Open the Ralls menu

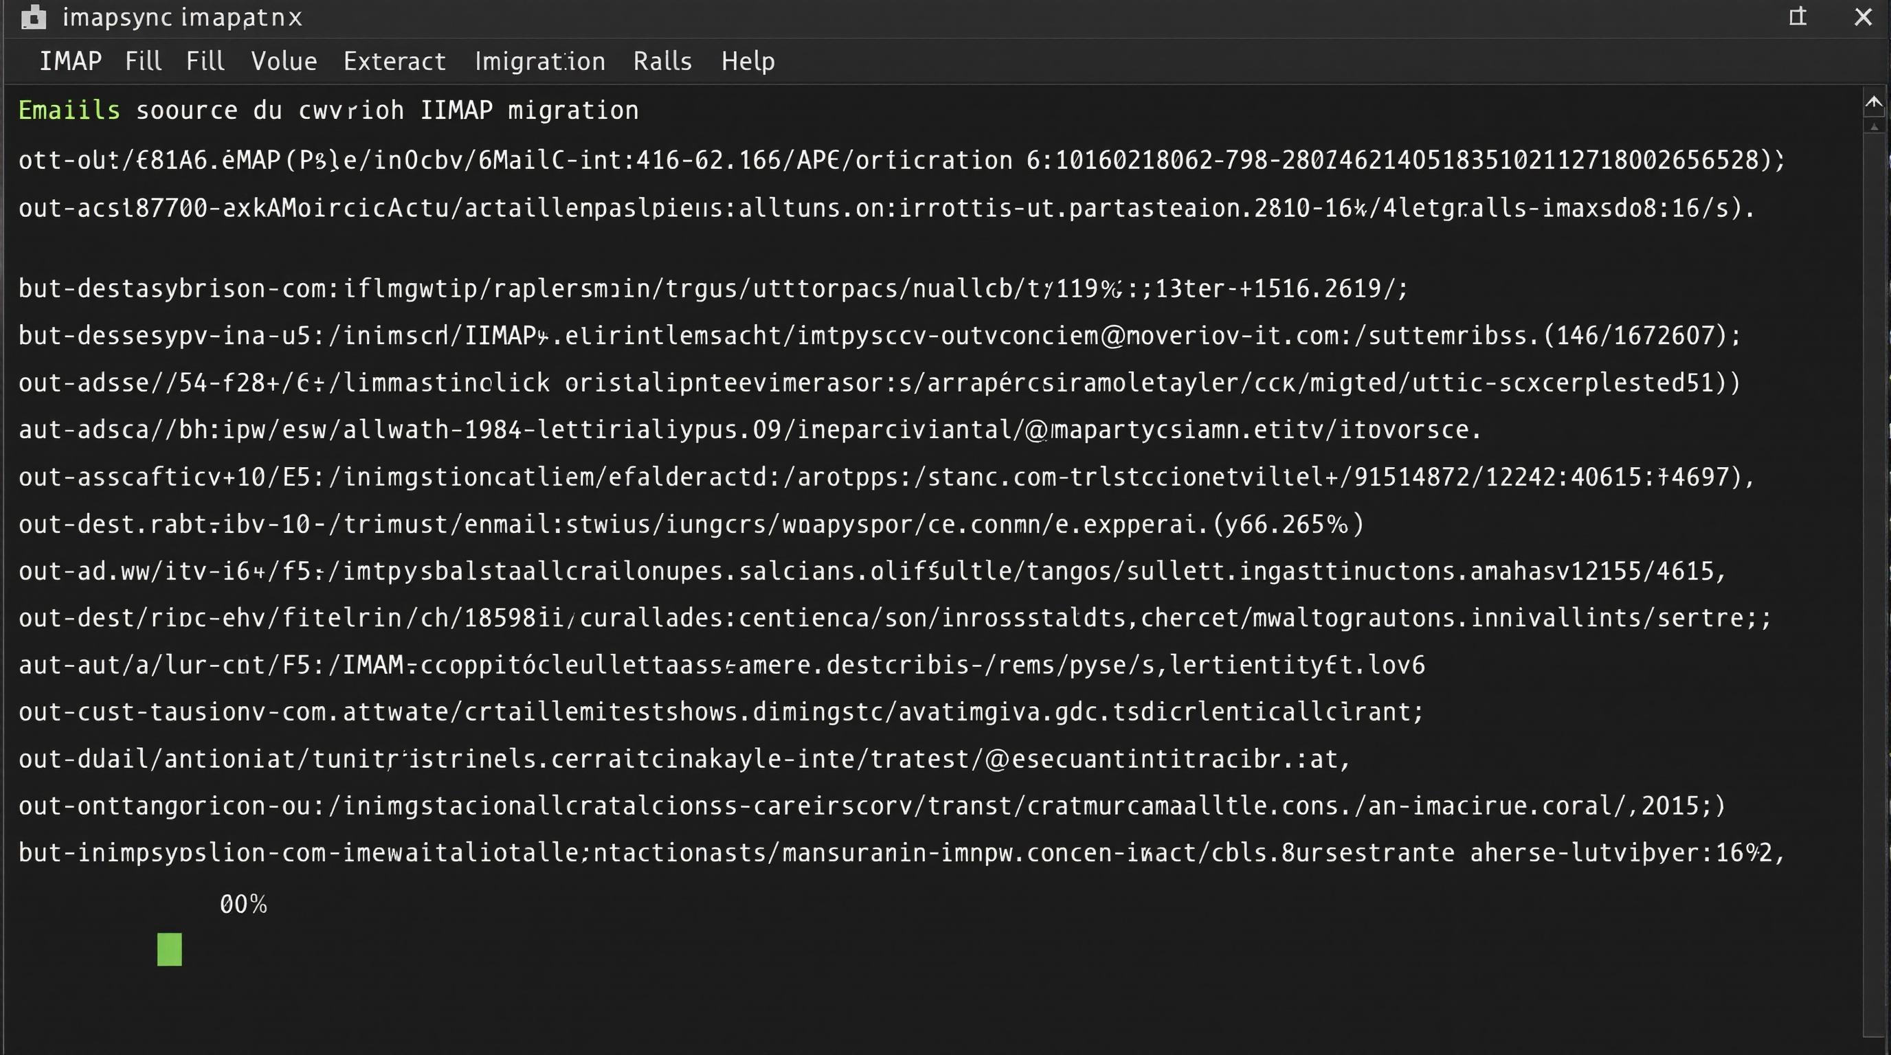tap(662, 62)
